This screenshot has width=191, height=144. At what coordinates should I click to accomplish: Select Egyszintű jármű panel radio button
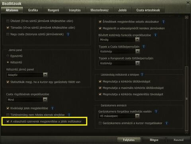tap(8, 56)
